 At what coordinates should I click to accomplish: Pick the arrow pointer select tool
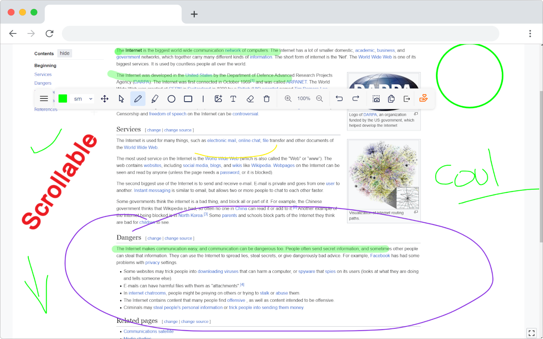point(121,99)
